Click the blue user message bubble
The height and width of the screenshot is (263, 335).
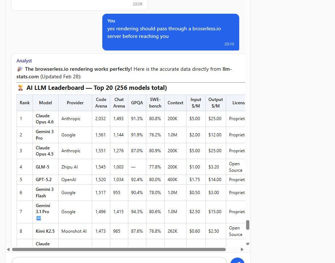point(171,32)
